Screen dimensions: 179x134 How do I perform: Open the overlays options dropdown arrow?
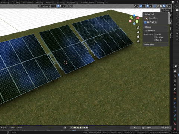(151, 6)
